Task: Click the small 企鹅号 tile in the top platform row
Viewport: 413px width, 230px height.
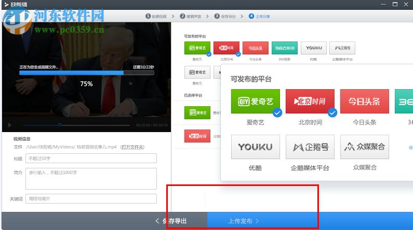Action: [342, 48]
